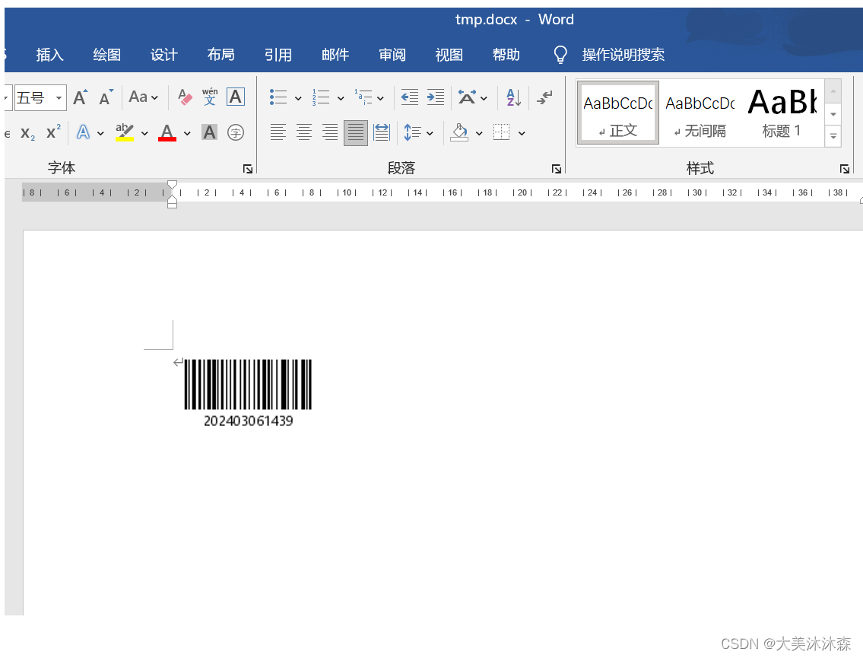Switch to the 审阅 (Review) tab
The width and height of the screenshot is (863, 658).
coord(392,55)
